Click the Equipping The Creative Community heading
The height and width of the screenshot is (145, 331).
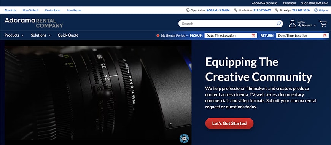259,69
